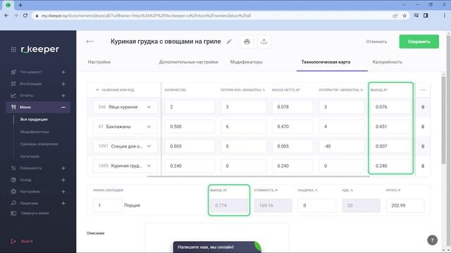Delete the Куриная грудка ingredient row
Viewport: 451px width, 253px height.
pyautogui.click(x=423, y=166)
